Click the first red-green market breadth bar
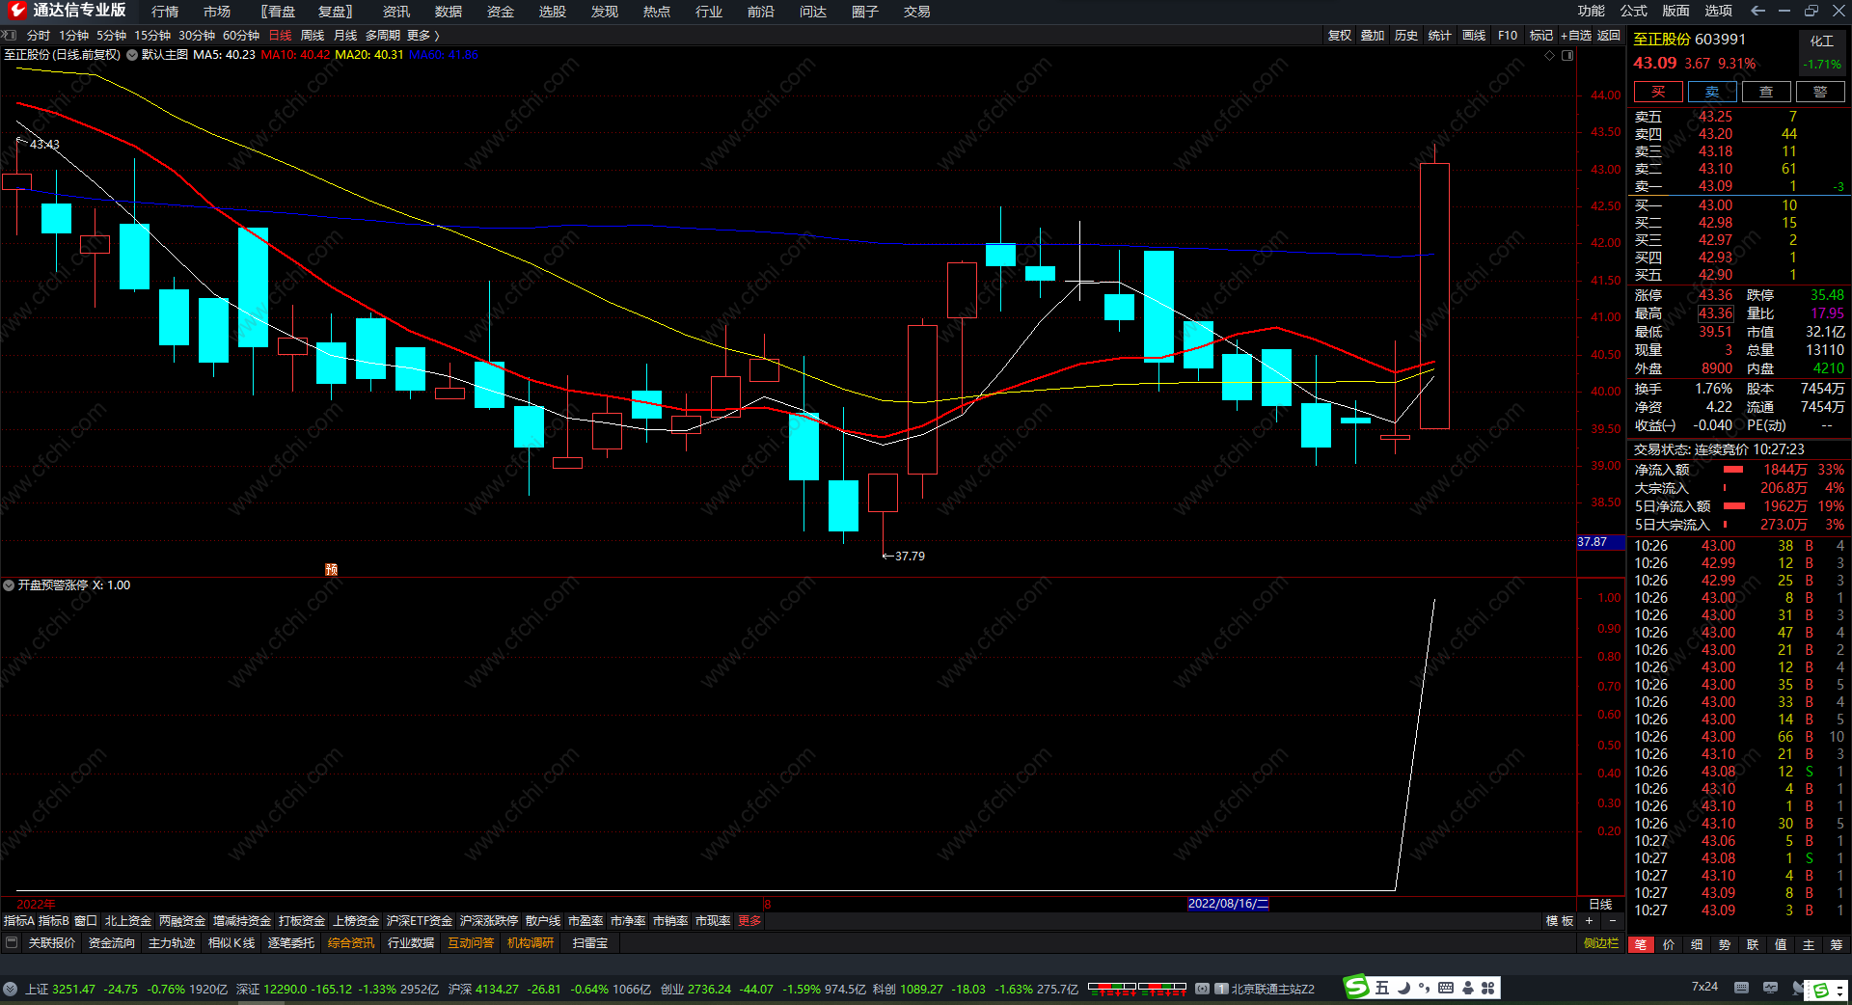The height and width of the screenshot is (1005, 1852). [1112, 988]
